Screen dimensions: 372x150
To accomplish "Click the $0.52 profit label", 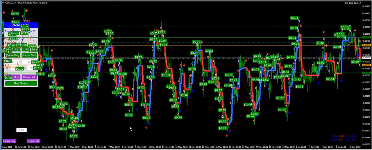I will pos(63,104).
